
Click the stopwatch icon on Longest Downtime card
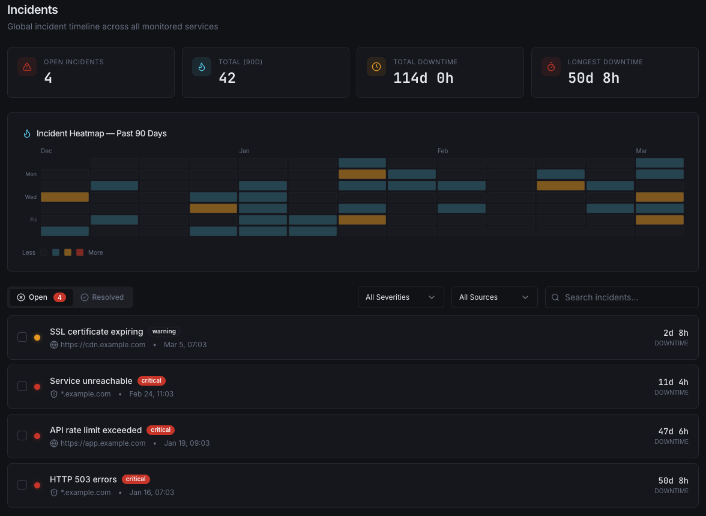click(551, 67)
